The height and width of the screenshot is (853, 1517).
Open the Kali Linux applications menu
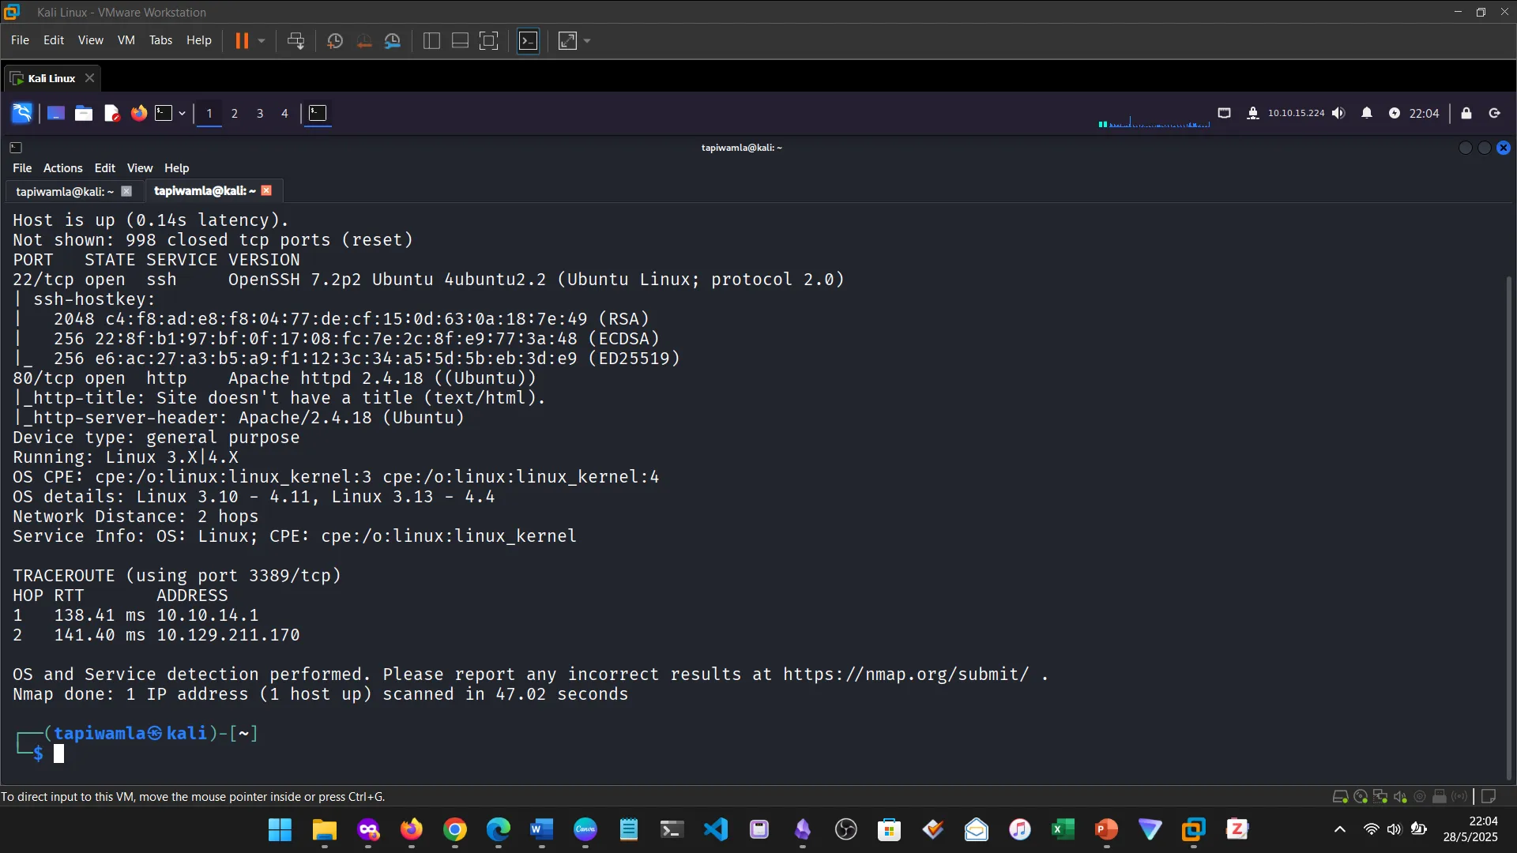click(x=21, y=113)
